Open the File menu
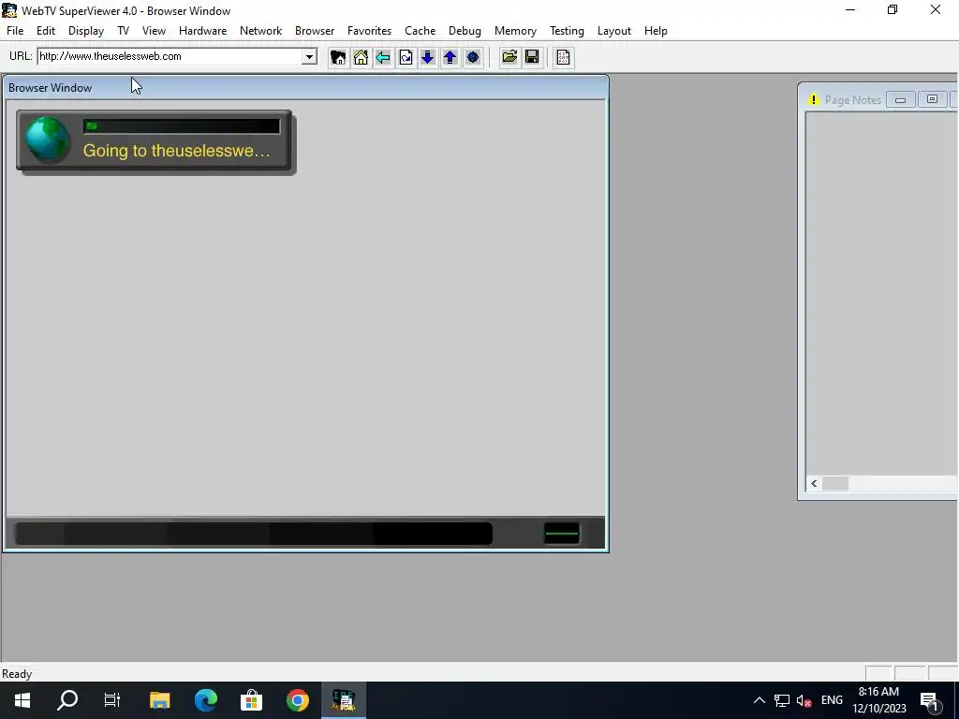 pos(15,31)
